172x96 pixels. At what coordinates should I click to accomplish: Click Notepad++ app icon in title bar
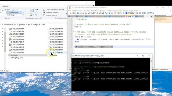point(70,7)
